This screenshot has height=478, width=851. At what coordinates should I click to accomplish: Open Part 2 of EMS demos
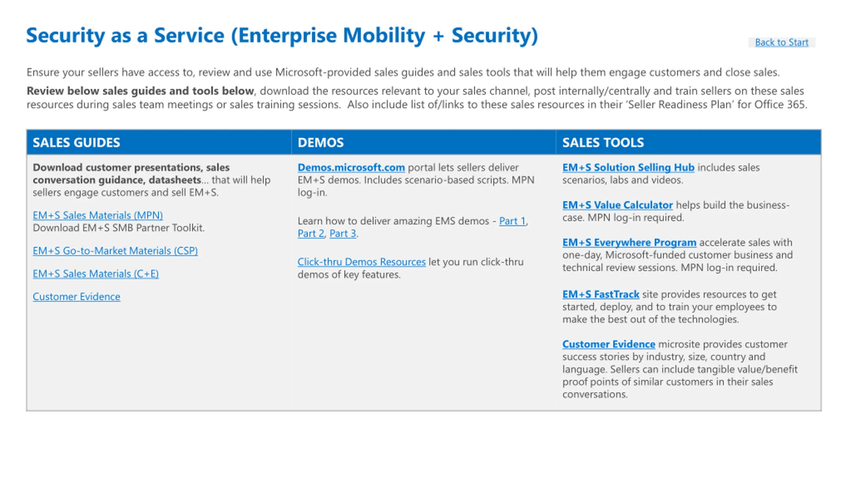pyautogui.click(x=310, y=234)
